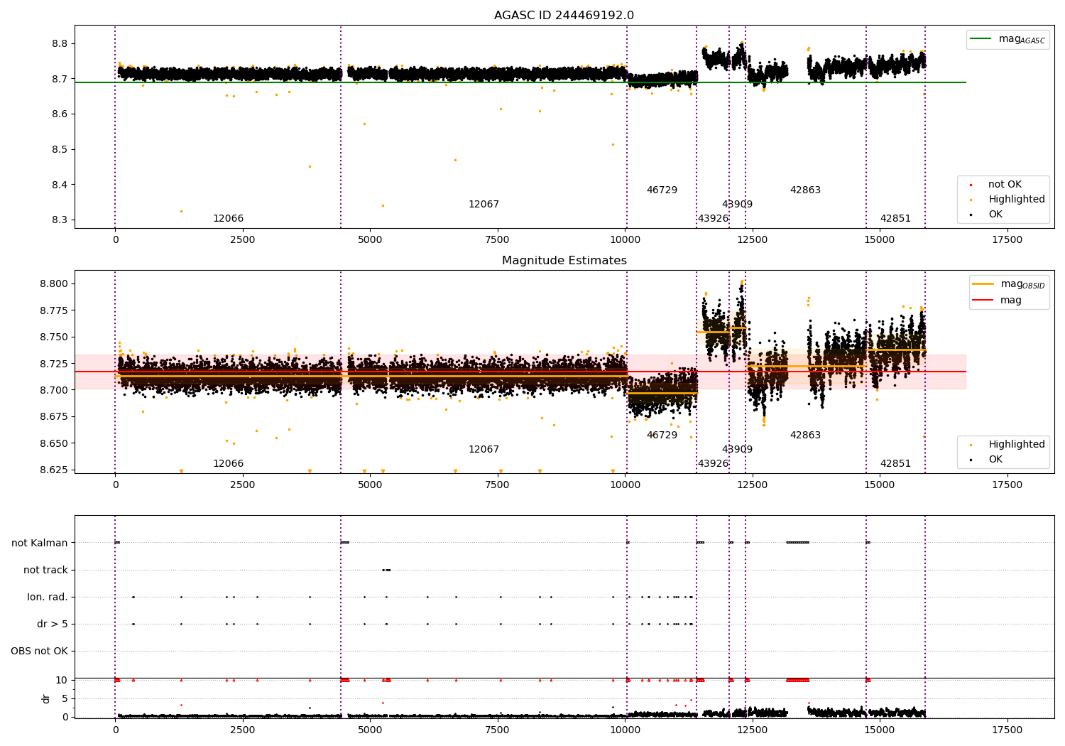Click 'Highlighted' in the middle plot legend
This screenshot has height=746, width=1065.
(1008, 445)
